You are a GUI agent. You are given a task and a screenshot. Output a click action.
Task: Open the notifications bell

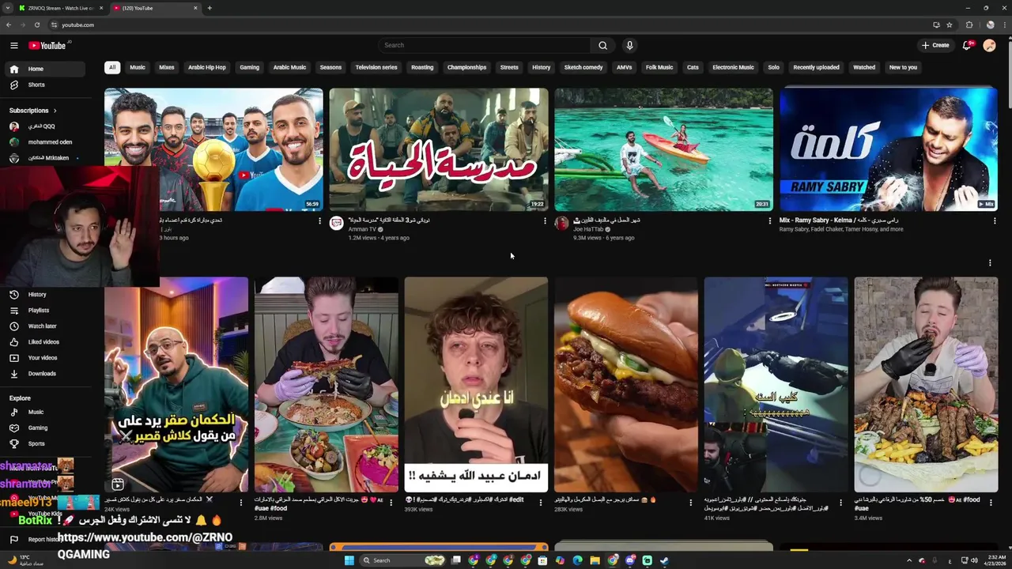tap(967, 45)
